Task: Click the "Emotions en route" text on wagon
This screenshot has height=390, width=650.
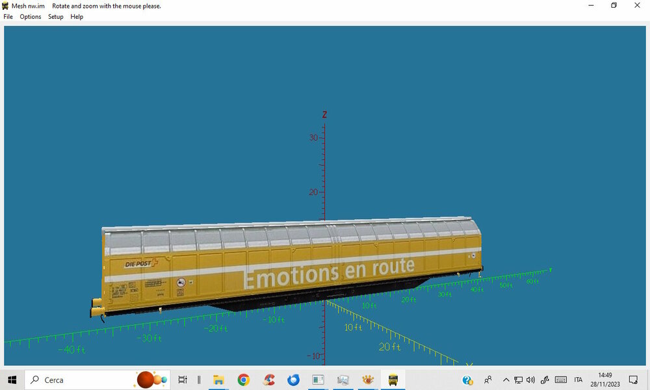Action: point(329,273)
